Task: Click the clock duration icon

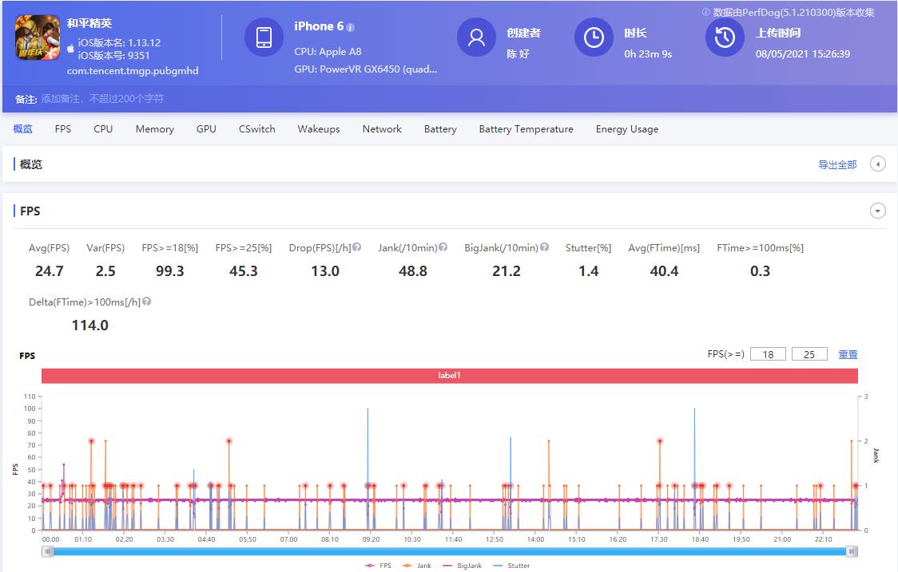Action: coord(594,37)
